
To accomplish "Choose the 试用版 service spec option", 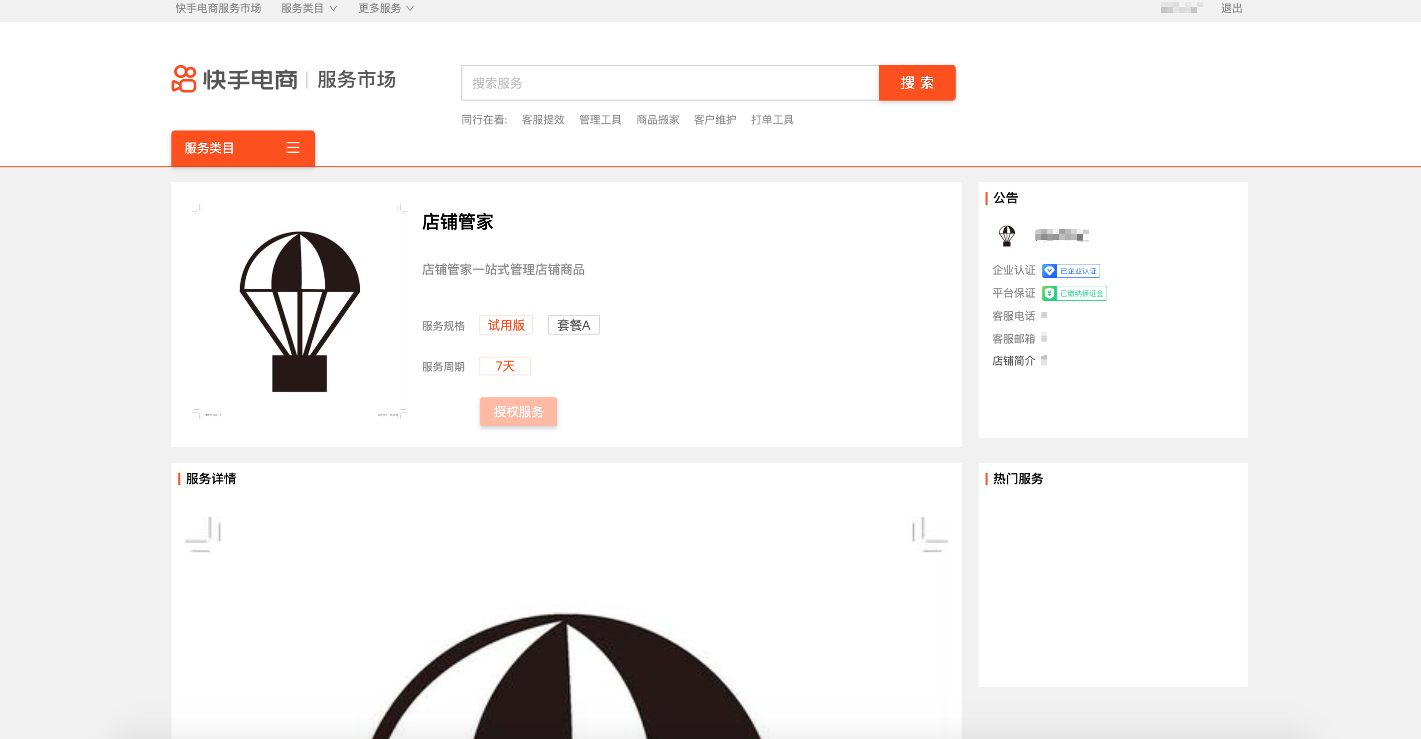I will click(506, 325).
